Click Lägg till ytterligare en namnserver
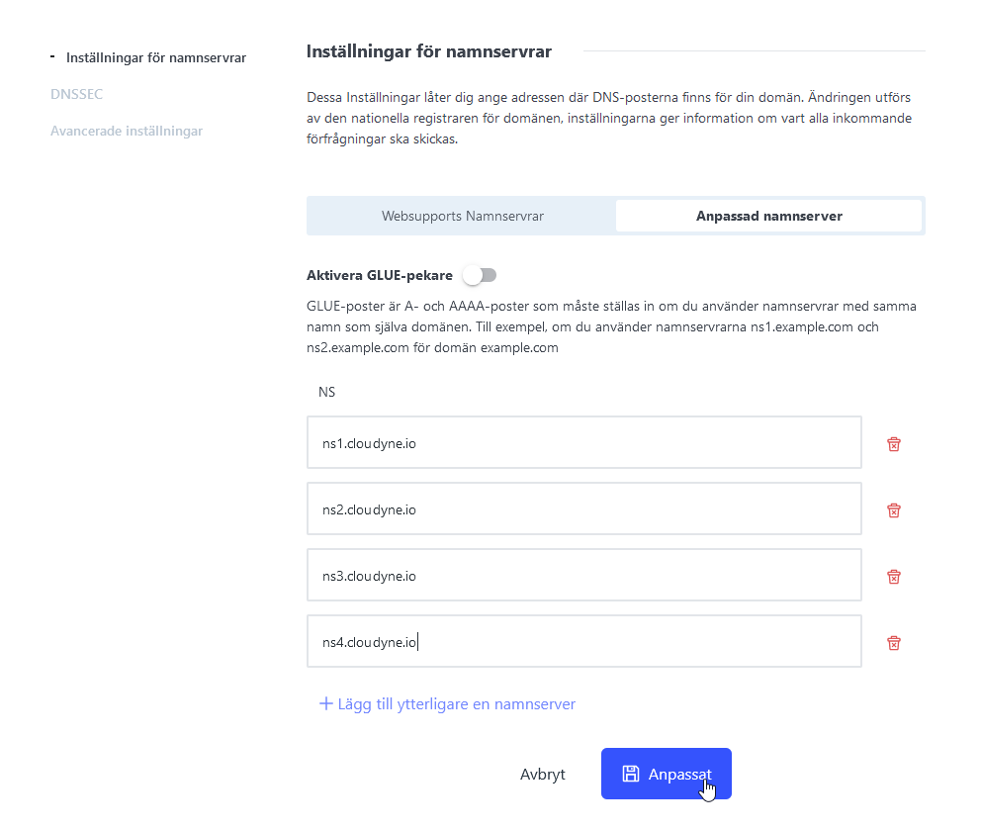The width and height of the screenshot is (981, 830). [456, 704]
